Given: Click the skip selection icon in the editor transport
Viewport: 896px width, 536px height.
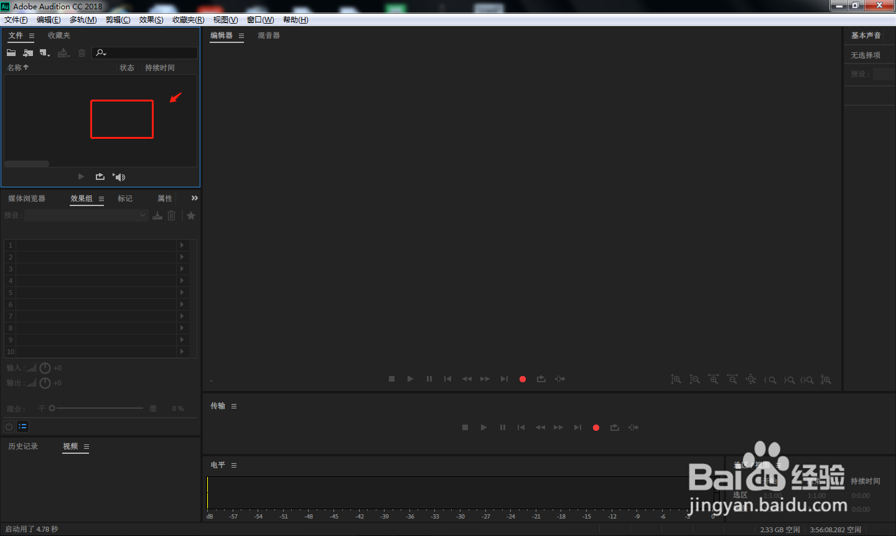Looking at the screenshot, I should pos(560,379).
